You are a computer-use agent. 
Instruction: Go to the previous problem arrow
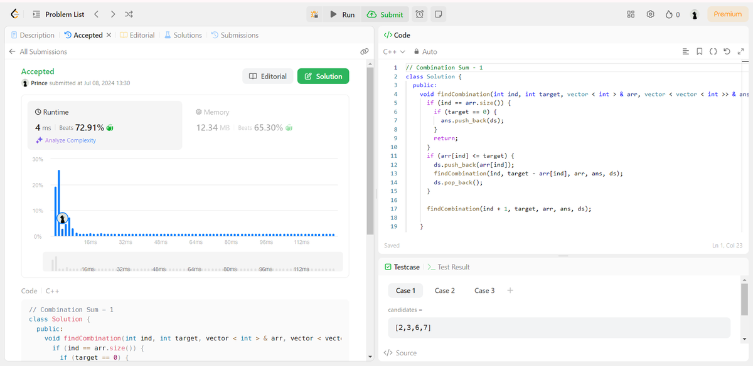point(96,14)
